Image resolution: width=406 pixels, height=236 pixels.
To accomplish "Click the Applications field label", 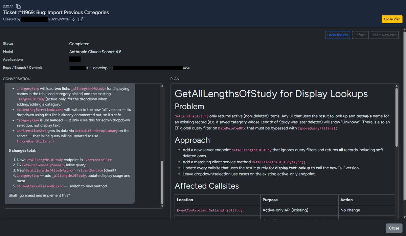I will click(13, 60).
